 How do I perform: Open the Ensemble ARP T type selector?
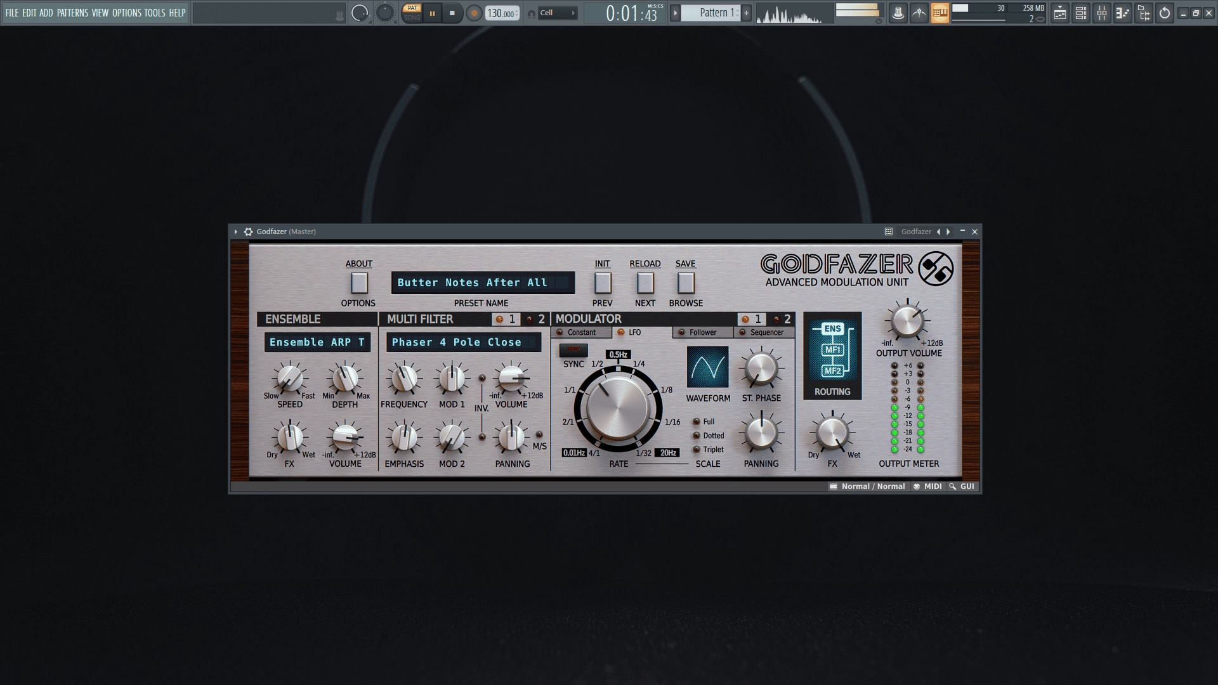(317, 342)
